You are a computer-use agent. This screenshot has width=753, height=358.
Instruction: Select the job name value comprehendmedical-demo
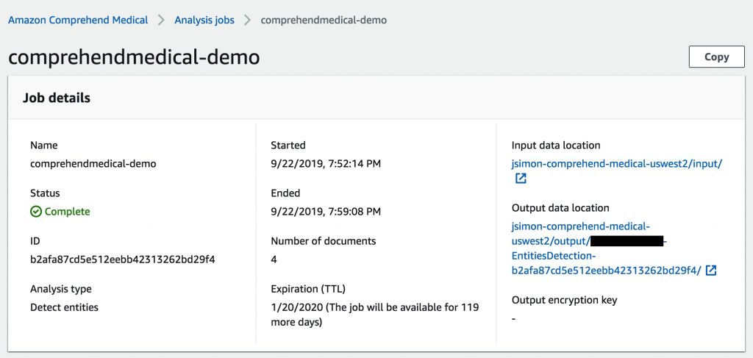(93, 164)
